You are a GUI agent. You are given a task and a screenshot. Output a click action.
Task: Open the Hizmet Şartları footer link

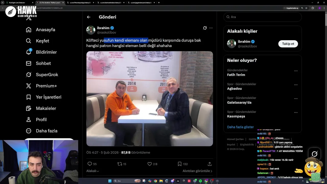[x=235, y=139]
